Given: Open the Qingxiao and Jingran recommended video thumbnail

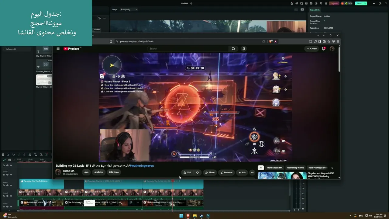Looking at the screenshot, I should [282, 176].
